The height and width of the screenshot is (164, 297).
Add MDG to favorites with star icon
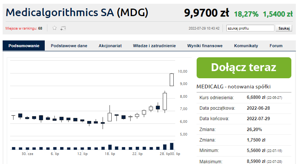coord(55,28)
